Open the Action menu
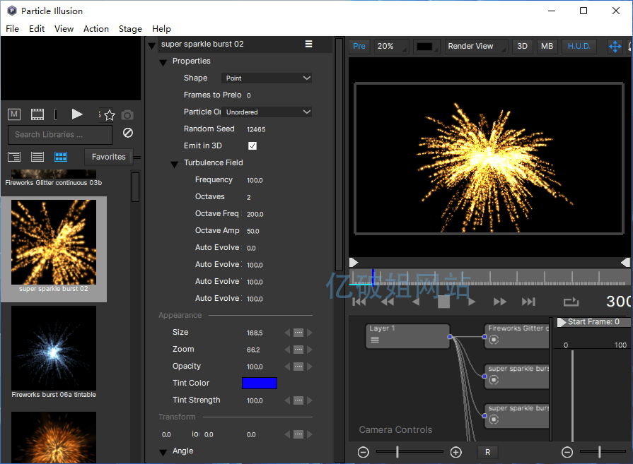 96,29
